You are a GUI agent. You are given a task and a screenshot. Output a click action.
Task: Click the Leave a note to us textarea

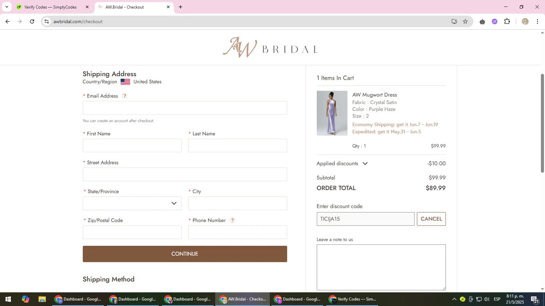click(x=381, y=267)
